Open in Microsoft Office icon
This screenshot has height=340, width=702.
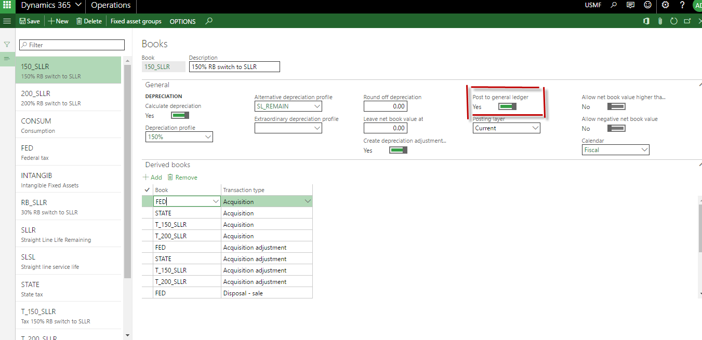(646, 21)
